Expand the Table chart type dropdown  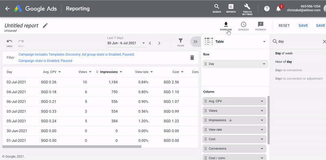(x=264, y=42)
